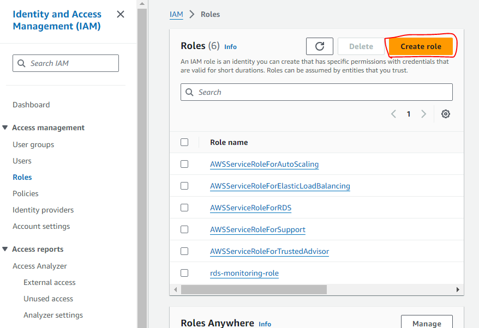This screenshot has width=479, height=328.
Task: Open Access Analyzer in the sidebar
Action: 40,266
